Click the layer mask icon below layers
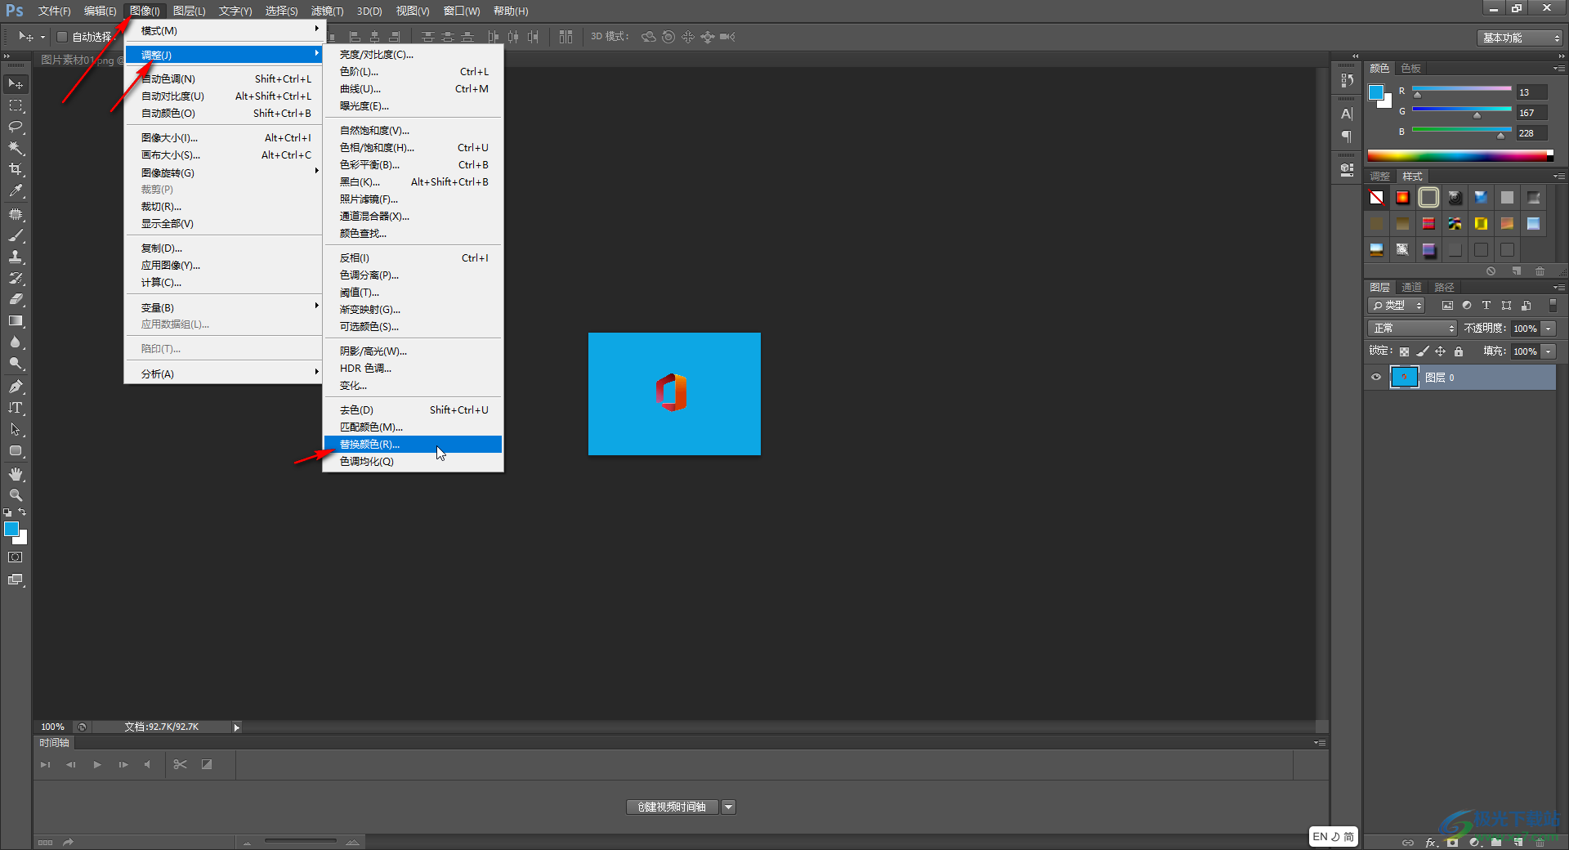The width and height of the screenshot is (1569, 850). click(1452, 843)
